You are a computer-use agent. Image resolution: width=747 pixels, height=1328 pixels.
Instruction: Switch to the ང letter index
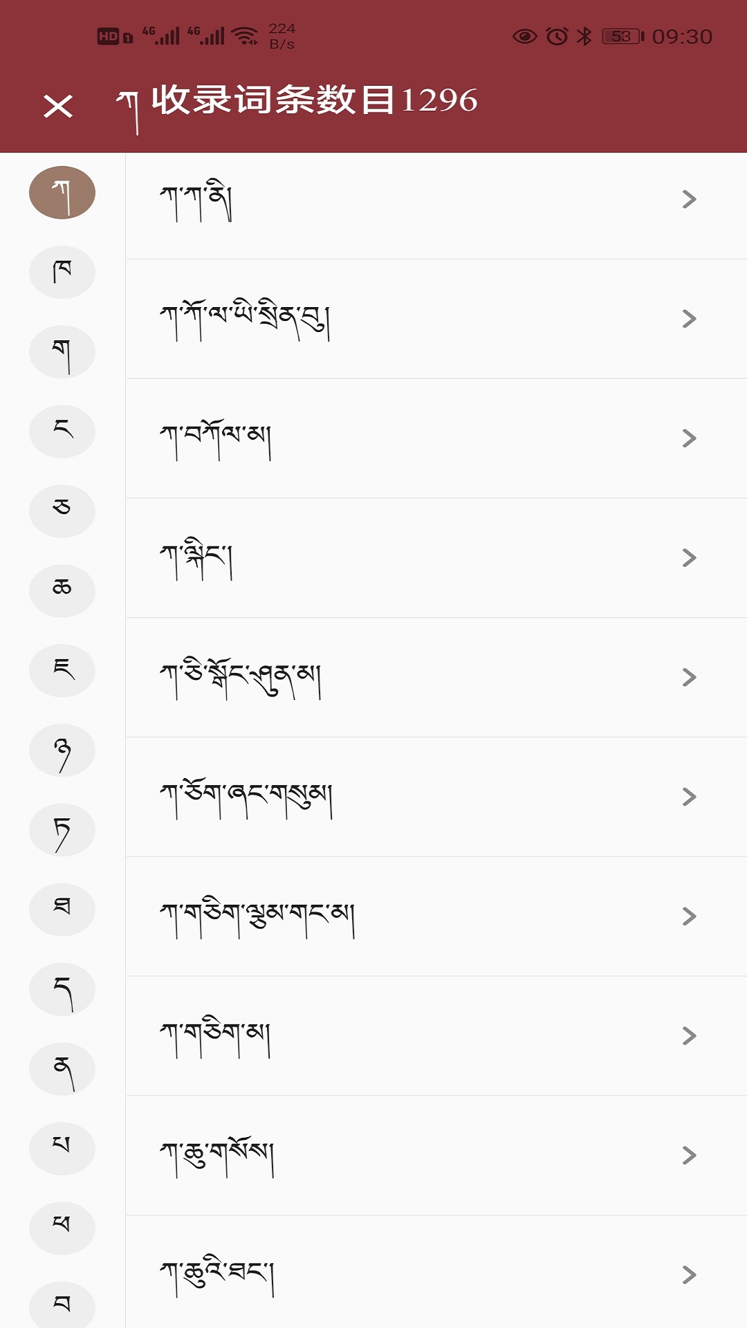tap(62, 432)
